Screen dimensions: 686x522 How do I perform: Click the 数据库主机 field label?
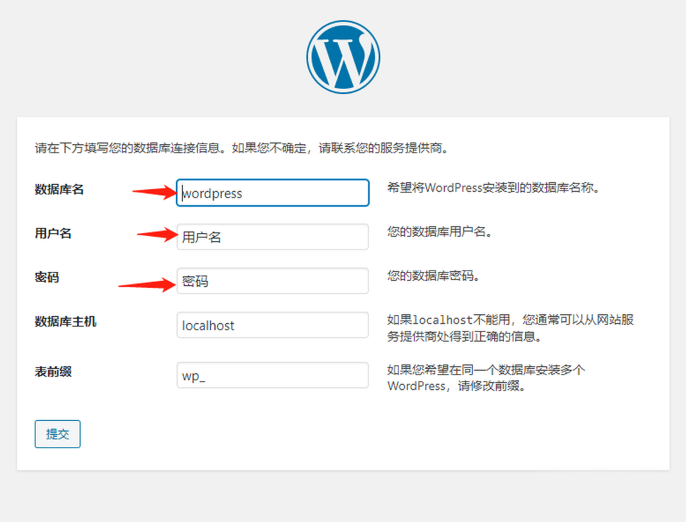click(65, 322)
